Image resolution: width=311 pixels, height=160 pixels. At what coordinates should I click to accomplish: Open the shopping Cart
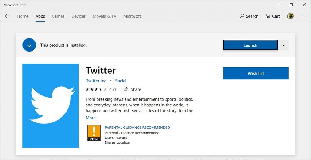pos(273,16)
